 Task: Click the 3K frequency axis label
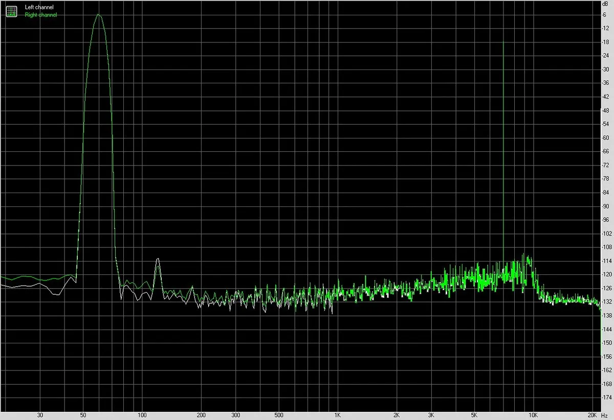pos(431,415)
